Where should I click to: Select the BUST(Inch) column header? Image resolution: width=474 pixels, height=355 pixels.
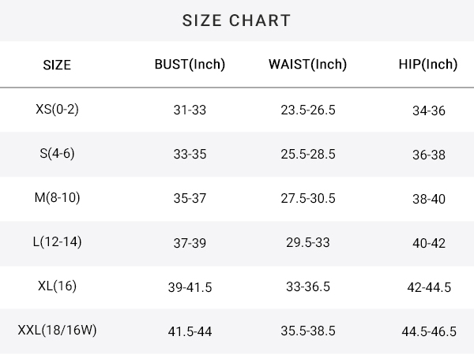tap(190, 65)
